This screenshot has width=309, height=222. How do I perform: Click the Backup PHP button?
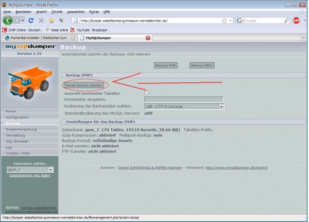[165, 65]
